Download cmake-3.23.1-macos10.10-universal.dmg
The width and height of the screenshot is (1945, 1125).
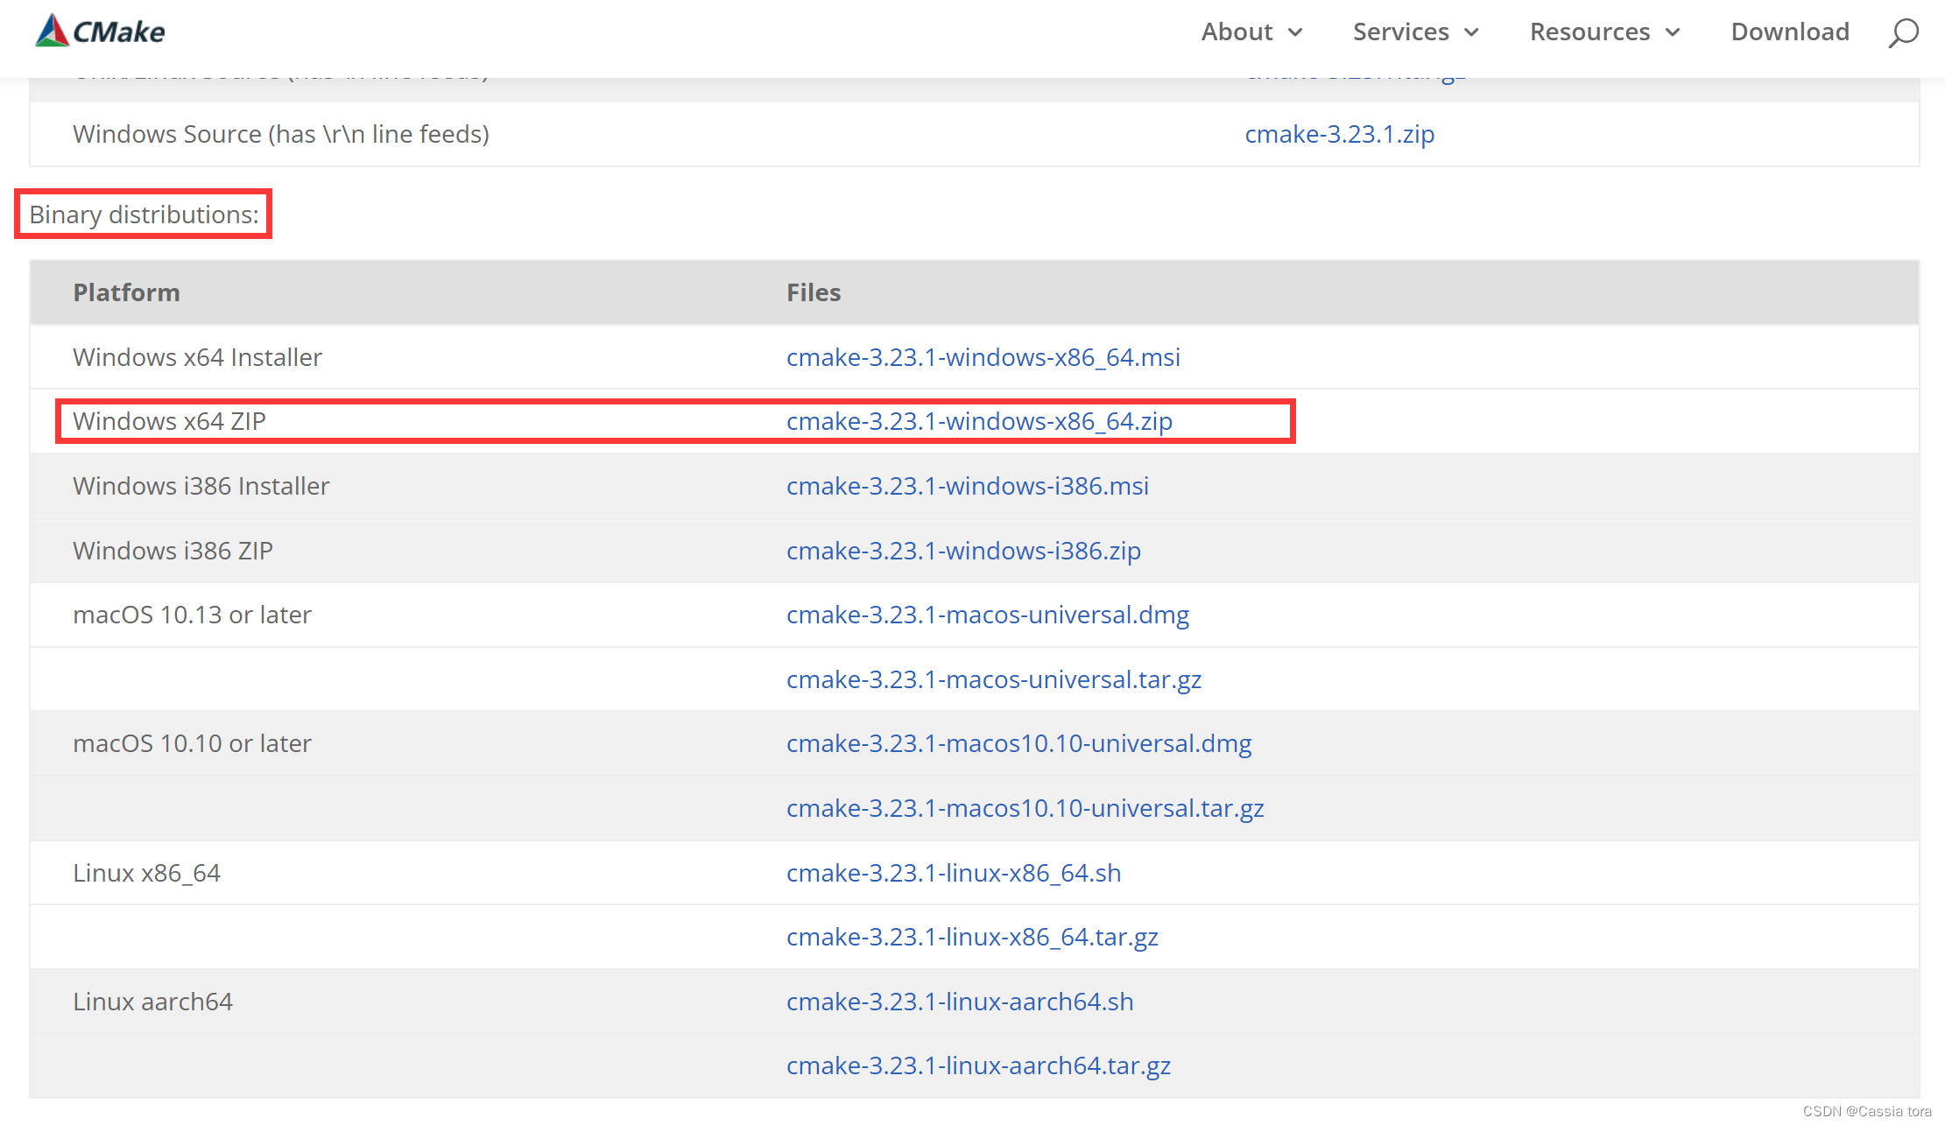(x=1018, y=743)
